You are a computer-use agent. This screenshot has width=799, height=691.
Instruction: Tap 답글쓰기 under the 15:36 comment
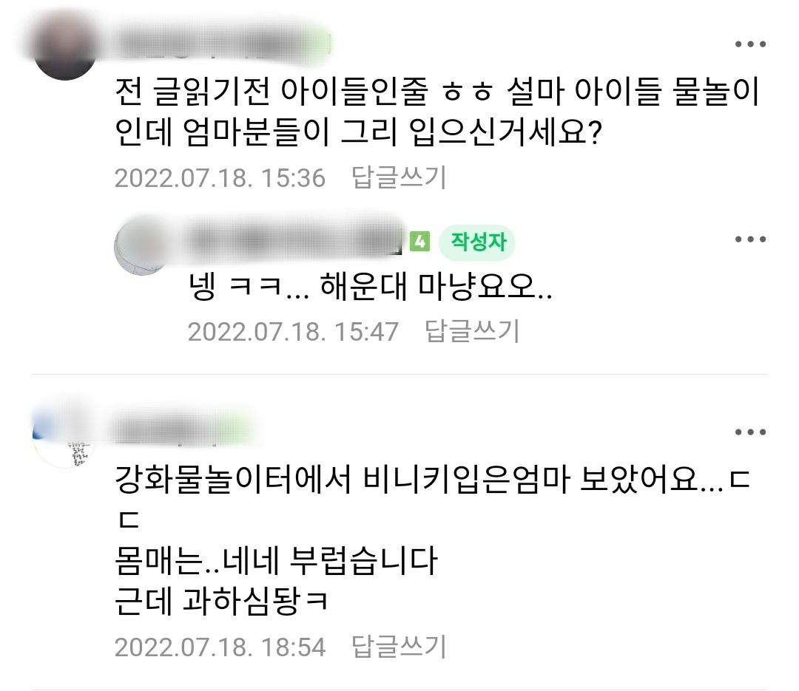coord(399,177)
